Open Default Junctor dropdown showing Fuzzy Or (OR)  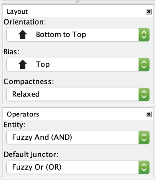[78, 167]
